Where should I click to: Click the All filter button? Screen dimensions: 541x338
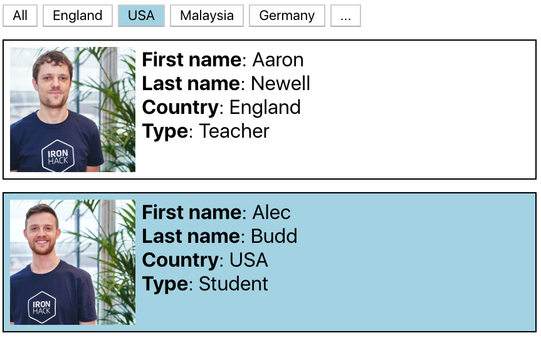(20, 16)
